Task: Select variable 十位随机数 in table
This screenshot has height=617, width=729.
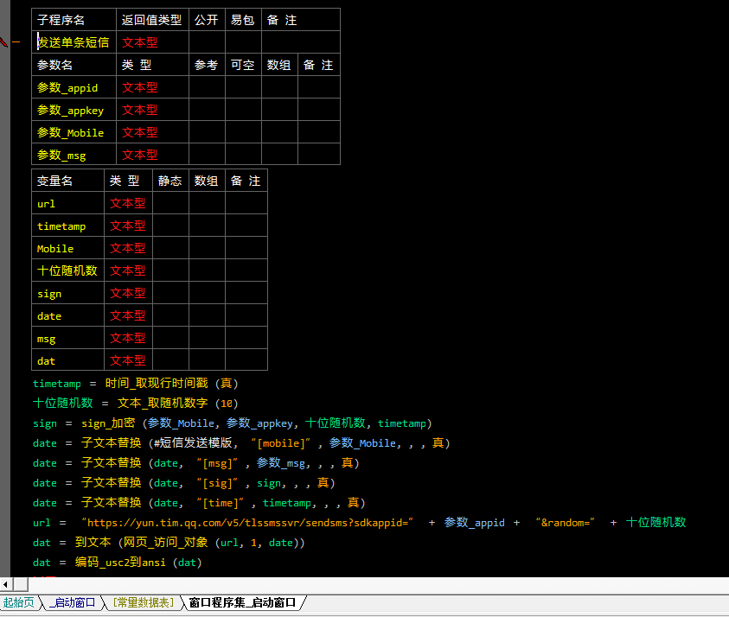Action: (67, 270)
